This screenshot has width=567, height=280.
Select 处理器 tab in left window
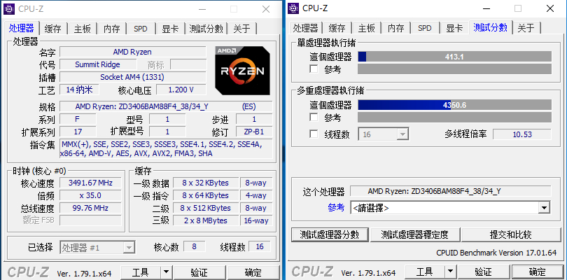(x=22, y=28)
